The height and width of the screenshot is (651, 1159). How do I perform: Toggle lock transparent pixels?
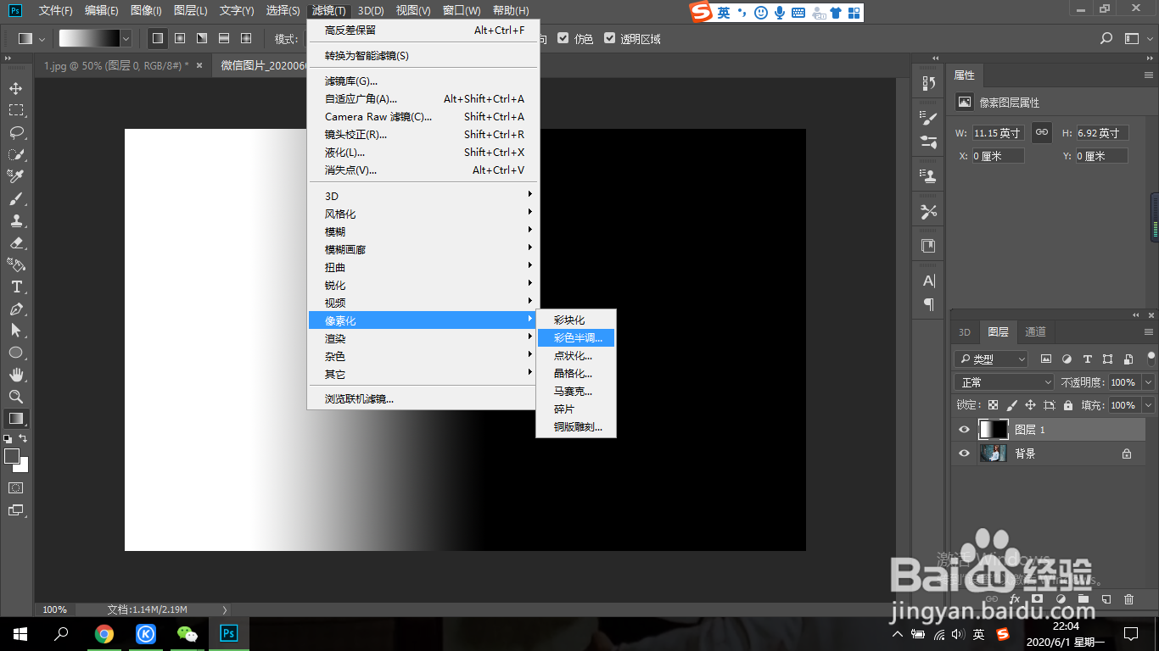tap(993, 405)
